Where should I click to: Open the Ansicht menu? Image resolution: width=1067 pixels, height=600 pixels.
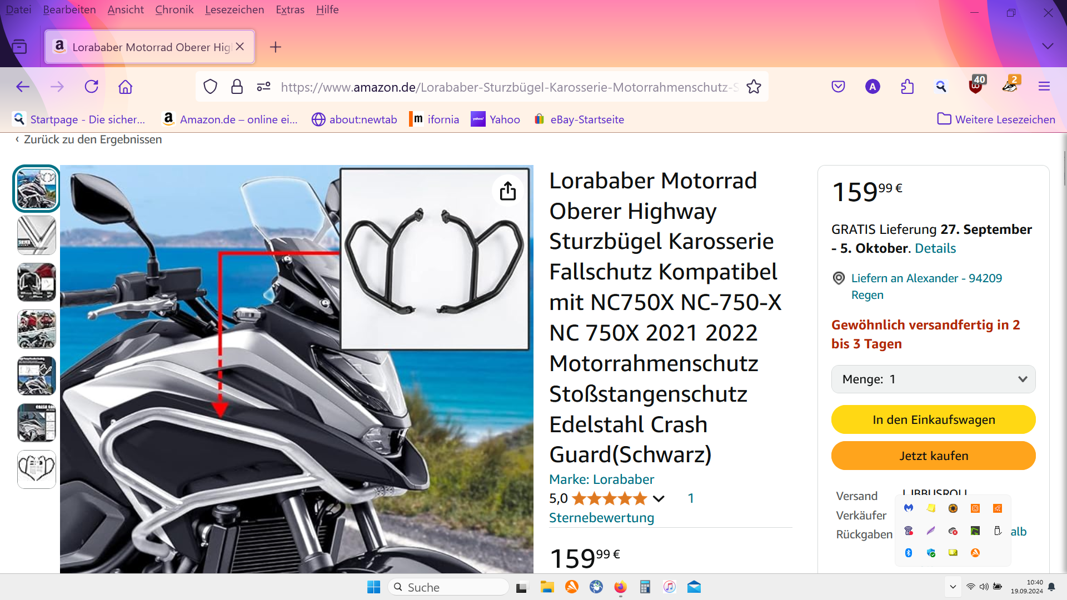click(126, 9)
